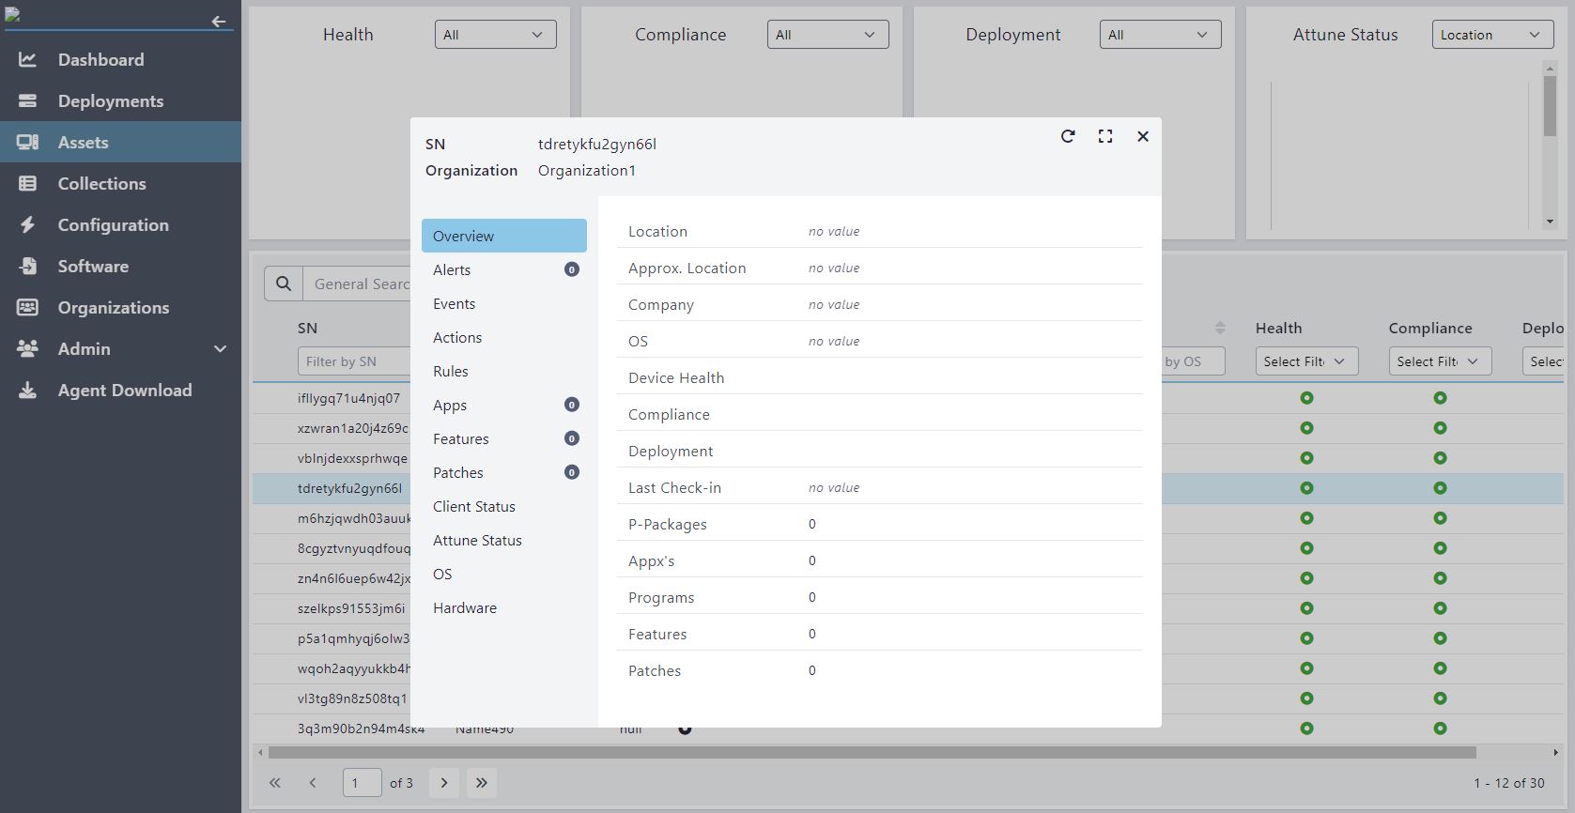Open the Attune Status Location dropdown
The width and height of the screenshot is (1575, 813).
click(1492, 35)
